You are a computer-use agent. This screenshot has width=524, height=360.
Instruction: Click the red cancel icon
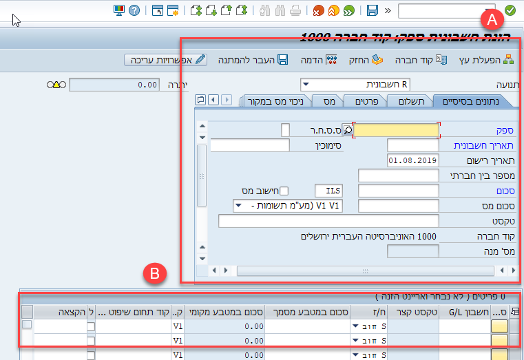point(319,11)
